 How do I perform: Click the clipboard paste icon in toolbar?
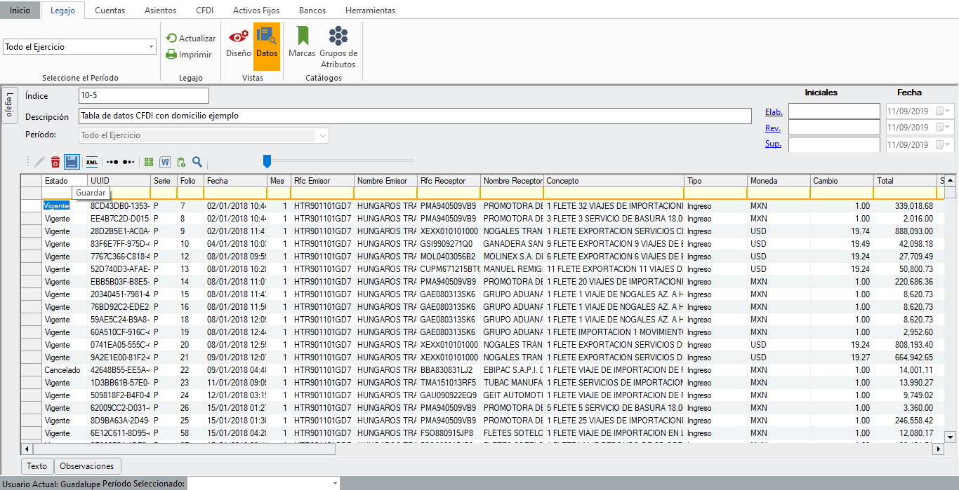click(181, 162)
